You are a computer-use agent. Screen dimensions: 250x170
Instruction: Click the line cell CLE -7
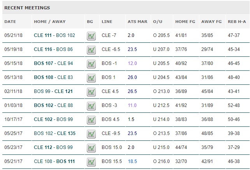pos(109,35)
